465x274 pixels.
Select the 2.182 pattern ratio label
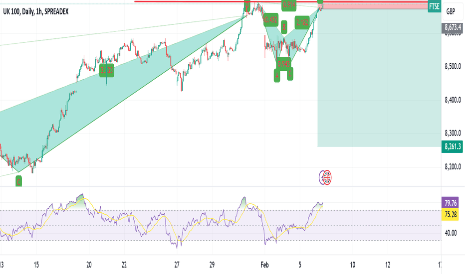302,22
